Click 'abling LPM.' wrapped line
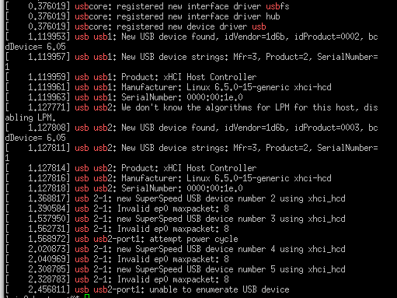This screenshot has width=397, height=298. (x=30, y=117)
